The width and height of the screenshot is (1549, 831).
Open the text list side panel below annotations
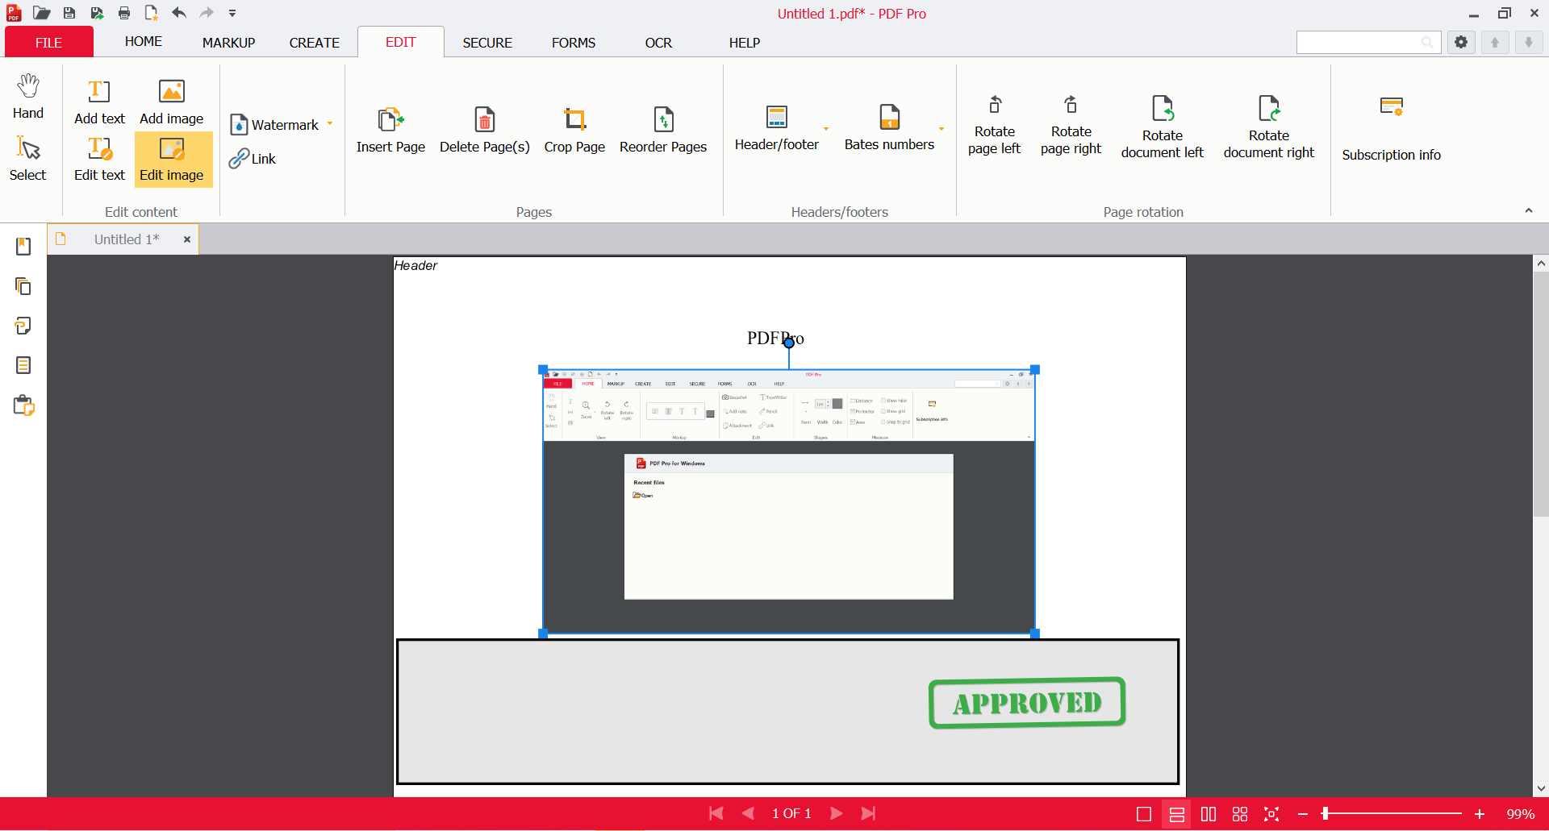tap(23, 365)
